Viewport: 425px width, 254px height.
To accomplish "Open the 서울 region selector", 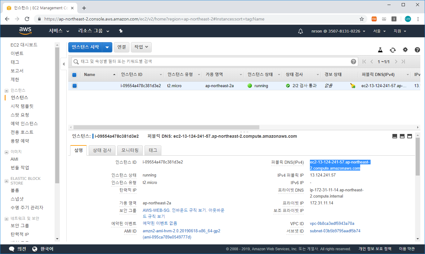I will (x=379, y=31).
